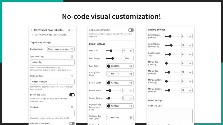Click the 'UR: Product Page Label Di...' title
This screenshot has height=125, width=223.
click(49, 30)
